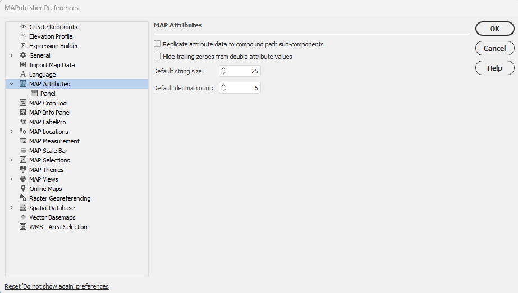
Task: Click the MAP Crop Tool icon
Action: 23,103
